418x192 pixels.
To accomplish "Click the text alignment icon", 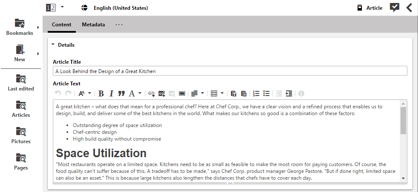I will [x=195, y=93].
